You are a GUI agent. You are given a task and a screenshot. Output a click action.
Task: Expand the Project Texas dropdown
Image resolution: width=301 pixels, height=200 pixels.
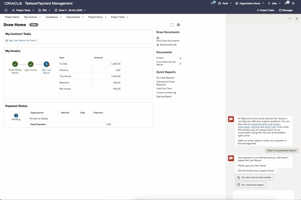click(24, 10)
